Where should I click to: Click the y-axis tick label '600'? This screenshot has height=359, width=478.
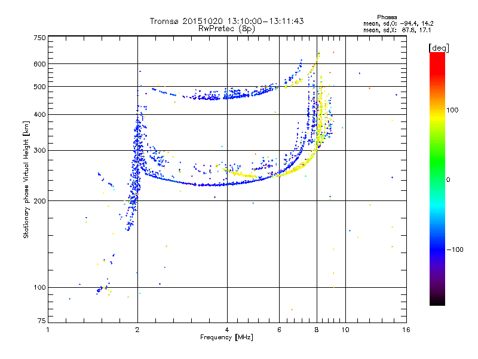(40, 64)
